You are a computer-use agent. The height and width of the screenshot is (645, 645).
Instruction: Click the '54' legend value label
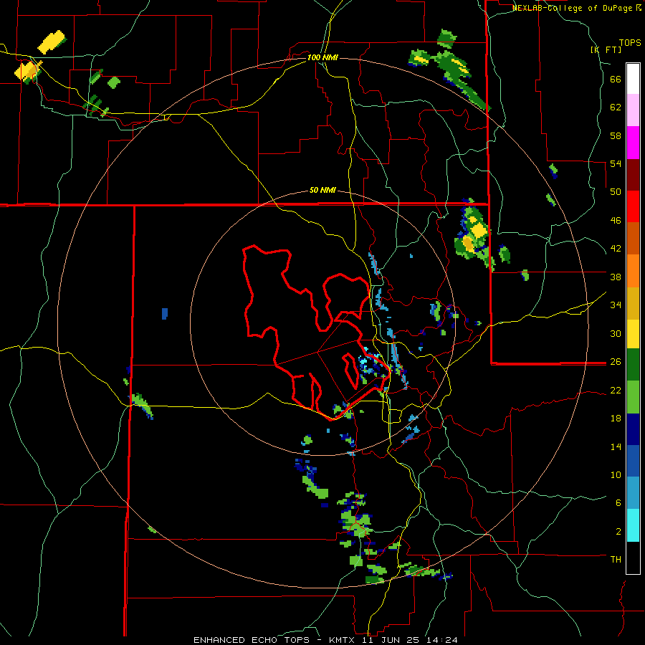(x=616, y=163)
